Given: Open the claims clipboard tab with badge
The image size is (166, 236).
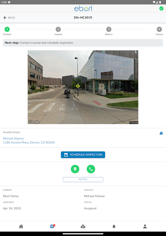Looking at the screenshot, I should pyautogui.click(x=52, y=226).
